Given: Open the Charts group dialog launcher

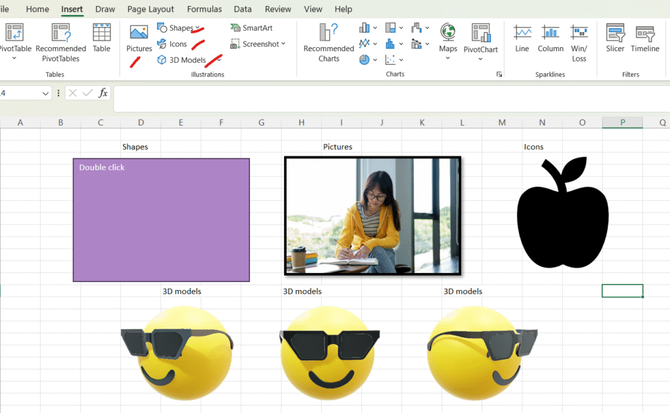Looking at the screenshot, I should 499,75.
